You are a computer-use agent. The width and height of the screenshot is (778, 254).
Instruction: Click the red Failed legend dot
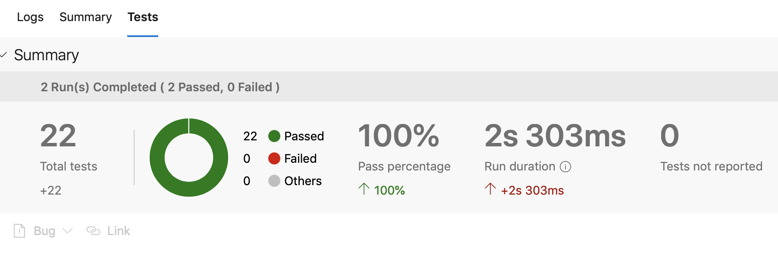pyautogui.click(x=274, y=158)
